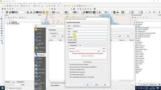
Task: Click the KML icon in plugin toolbar
Action: (117, 12)
